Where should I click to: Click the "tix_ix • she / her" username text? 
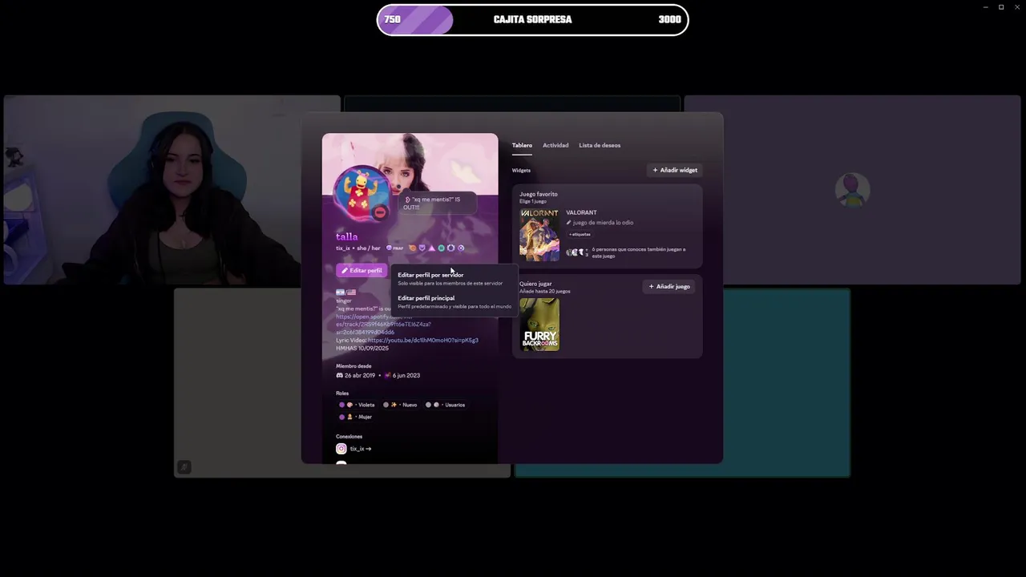[x=358, y=248]
